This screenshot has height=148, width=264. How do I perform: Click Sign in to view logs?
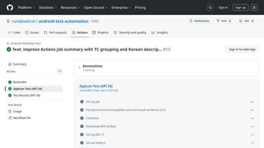[242, 49]
